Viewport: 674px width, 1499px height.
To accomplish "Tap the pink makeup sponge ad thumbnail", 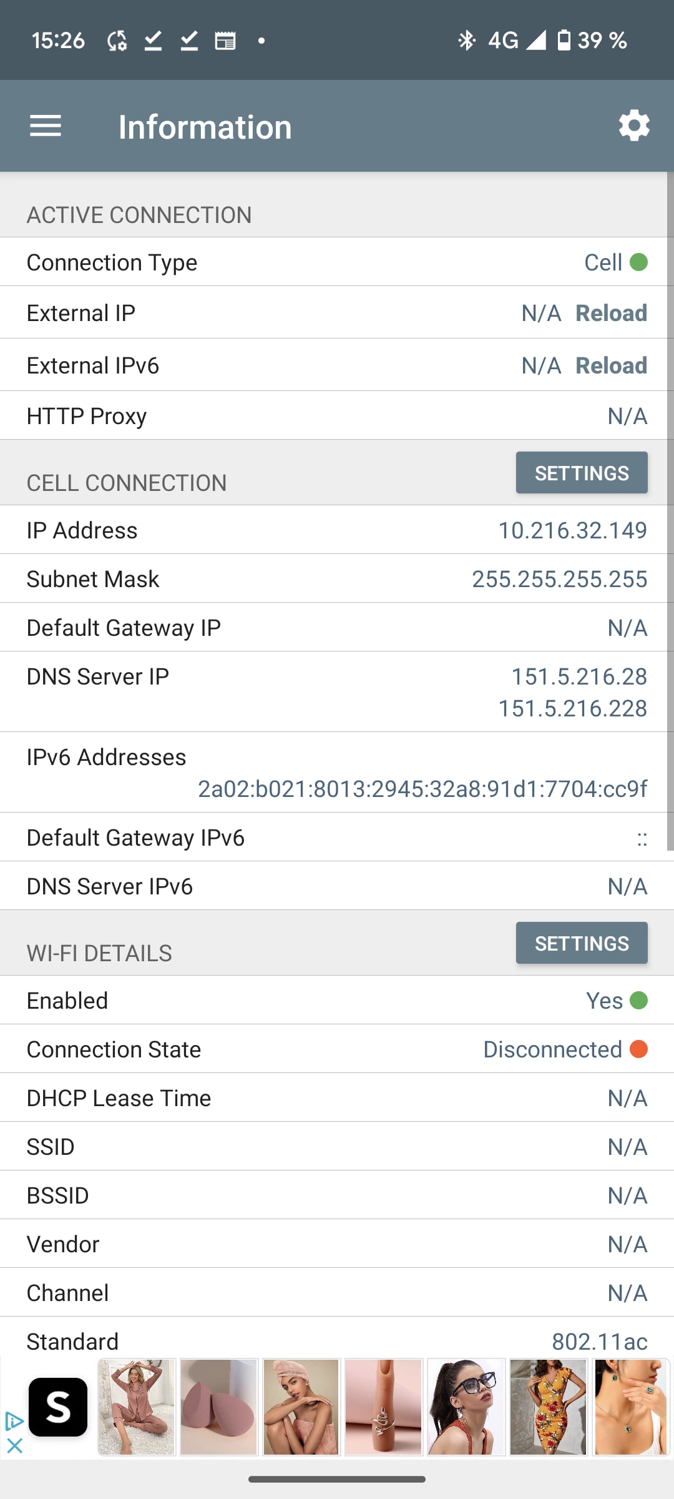I will [x=218, y=1407].
